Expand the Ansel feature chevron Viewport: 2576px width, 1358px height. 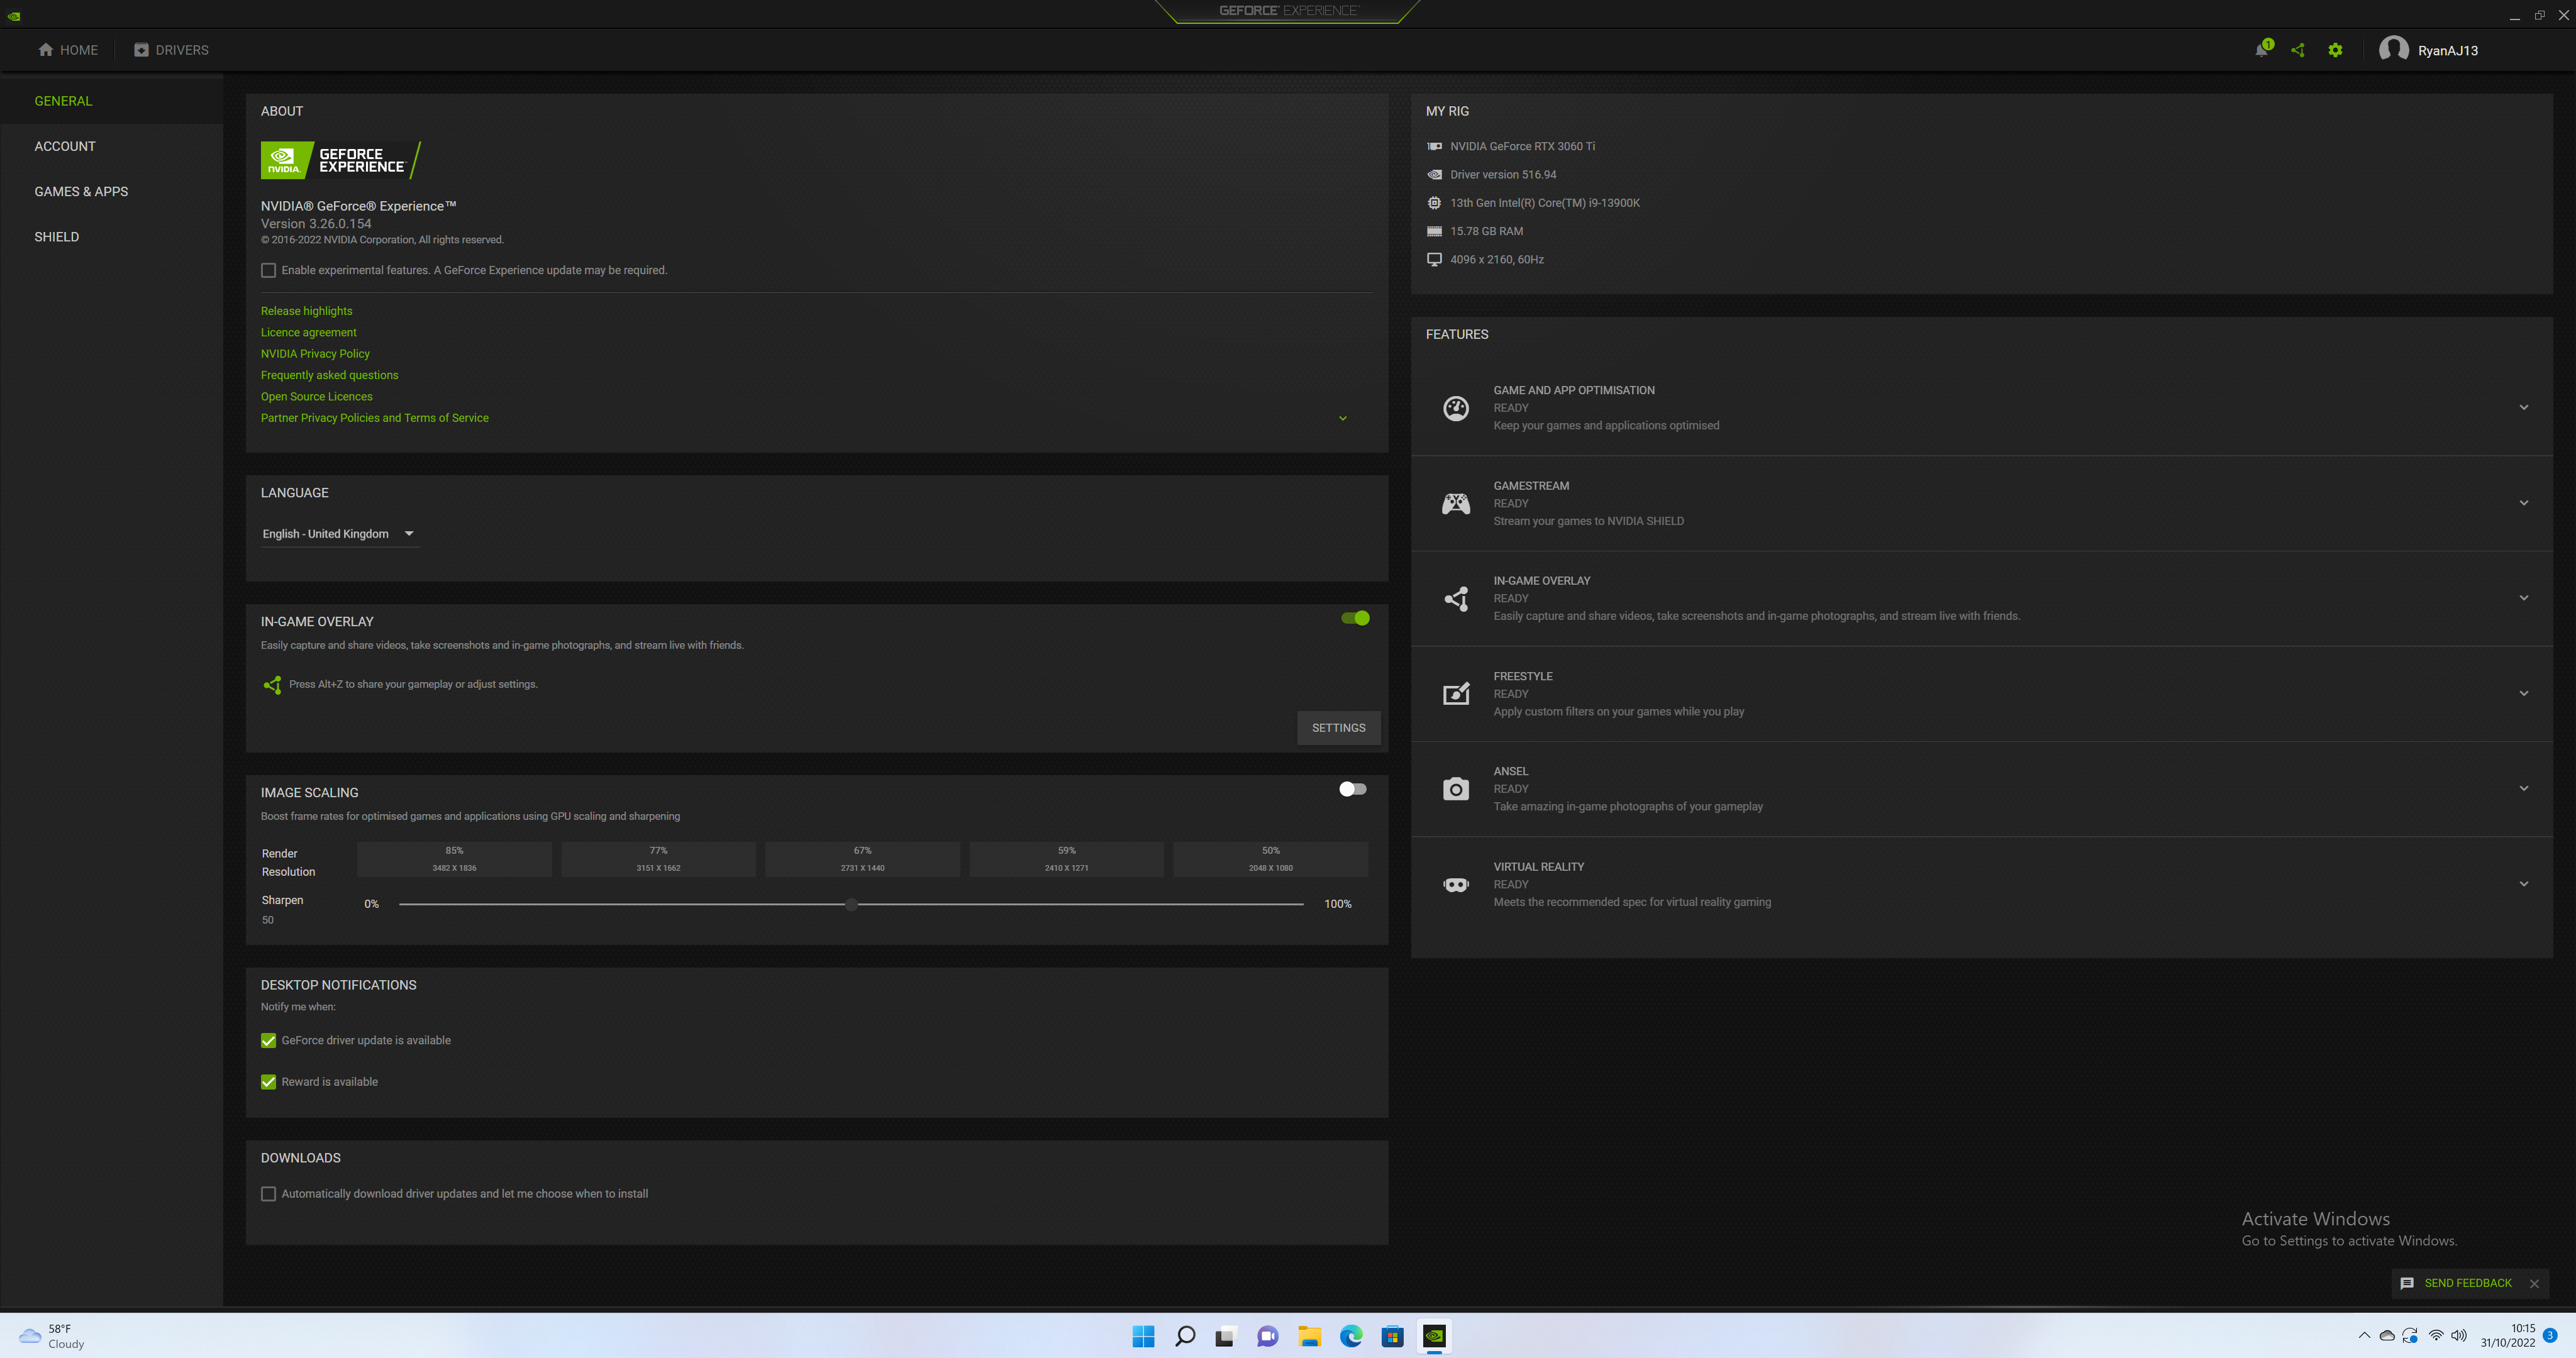click(x=2524, y=789)
